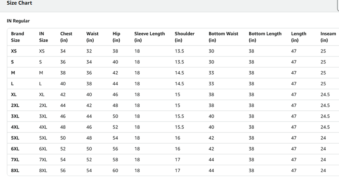Click chest value 38 in the M row
Screen dimensions: 339x178
point(63,73)
